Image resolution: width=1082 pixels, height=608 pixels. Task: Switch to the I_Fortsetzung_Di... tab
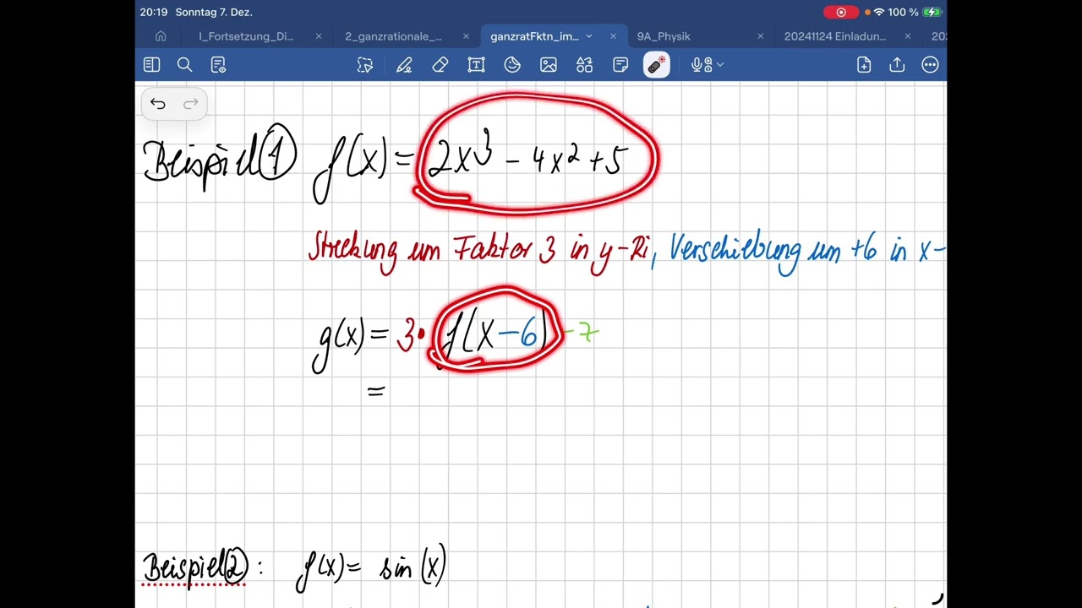[x=246, y=36]
